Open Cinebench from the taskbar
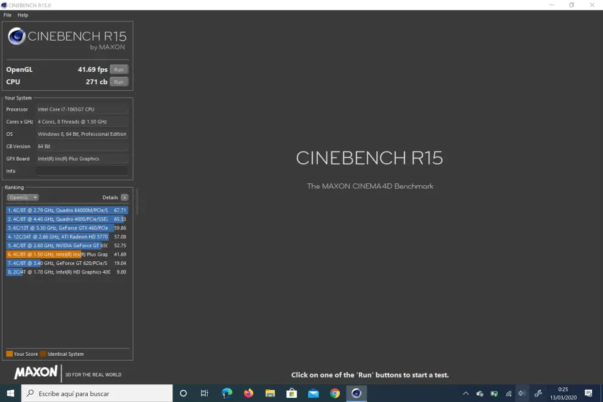The height and width of the screenshot is (402, 603). click(x=356, y=393)
